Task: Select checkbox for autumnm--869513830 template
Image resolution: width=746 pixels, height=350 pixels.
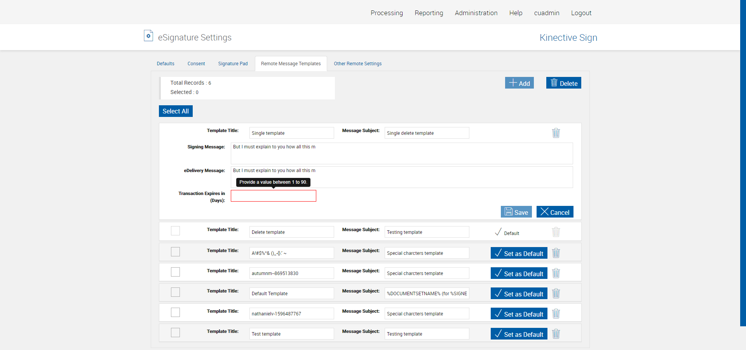Action: pos(175,272)
